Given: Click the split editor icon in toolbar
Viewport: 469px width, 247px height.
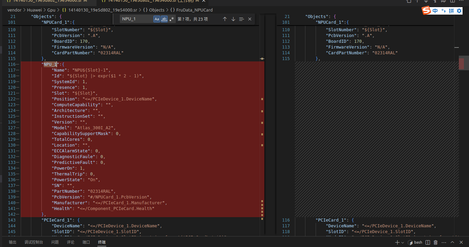Looking at the screenshot, I should 452,1.
